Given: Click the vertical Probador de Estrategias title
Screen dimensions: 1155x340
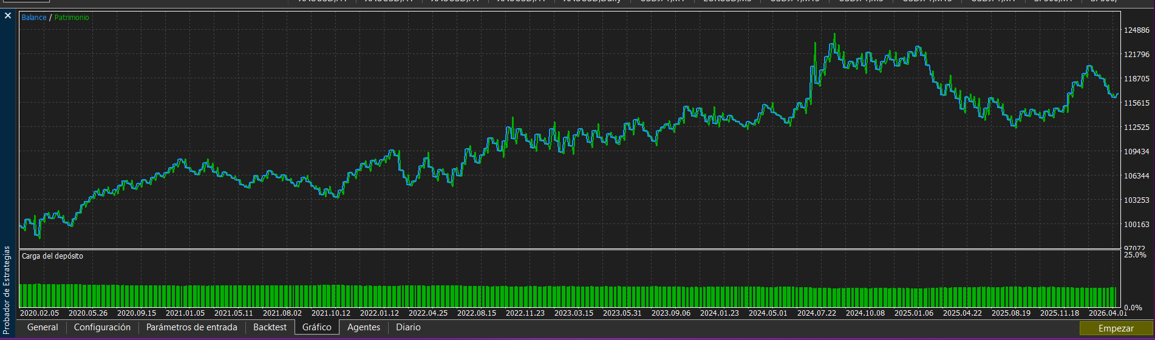Looking at the screenshot, I should 7,289.
